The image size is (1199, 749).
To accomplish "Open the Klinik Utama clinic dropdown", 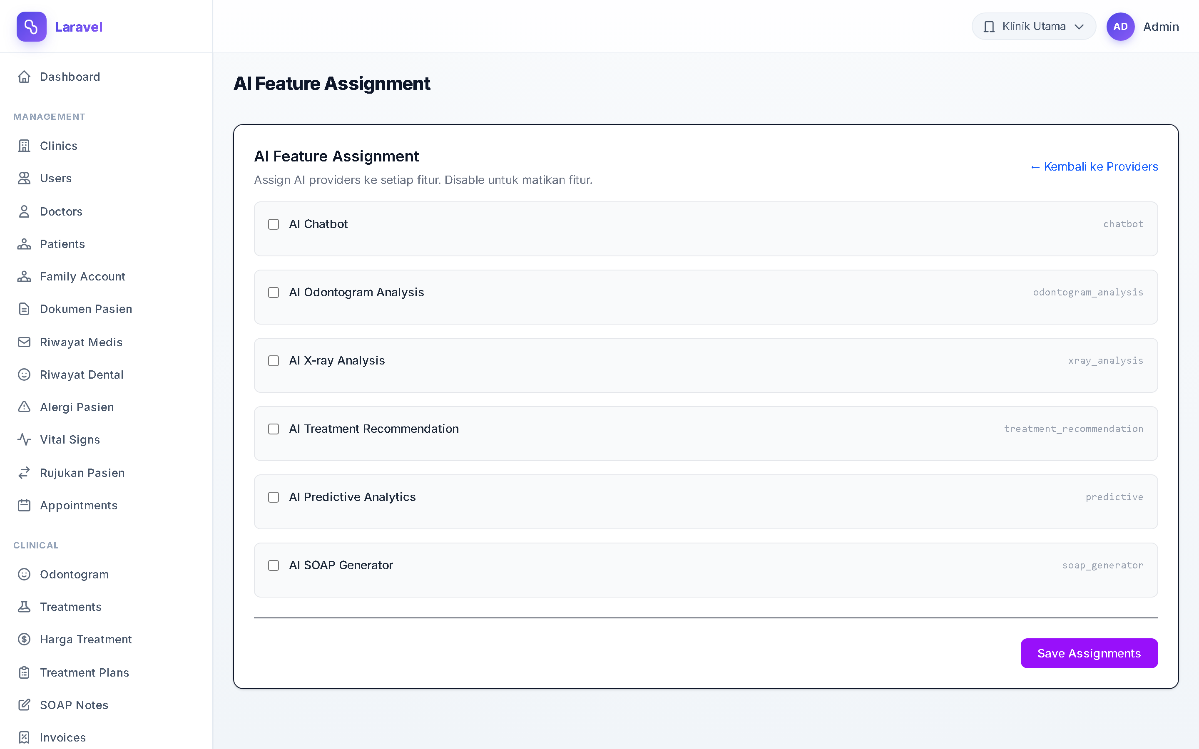I will (1034, 27).
